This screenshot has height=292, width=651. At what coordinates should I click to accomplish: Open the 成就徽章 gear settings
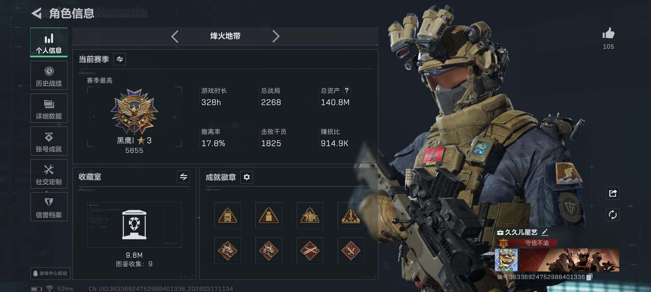tap(247, 177)
